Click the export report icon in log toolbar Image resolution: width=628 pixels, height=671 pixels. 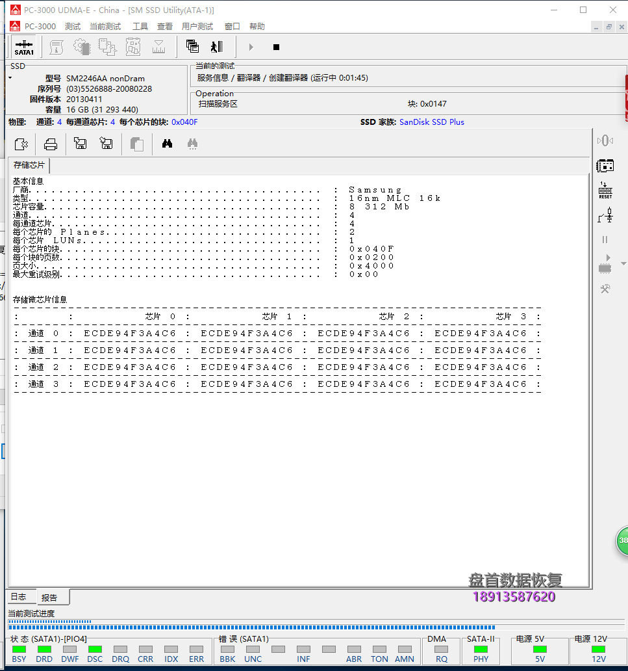click(21, 144)
